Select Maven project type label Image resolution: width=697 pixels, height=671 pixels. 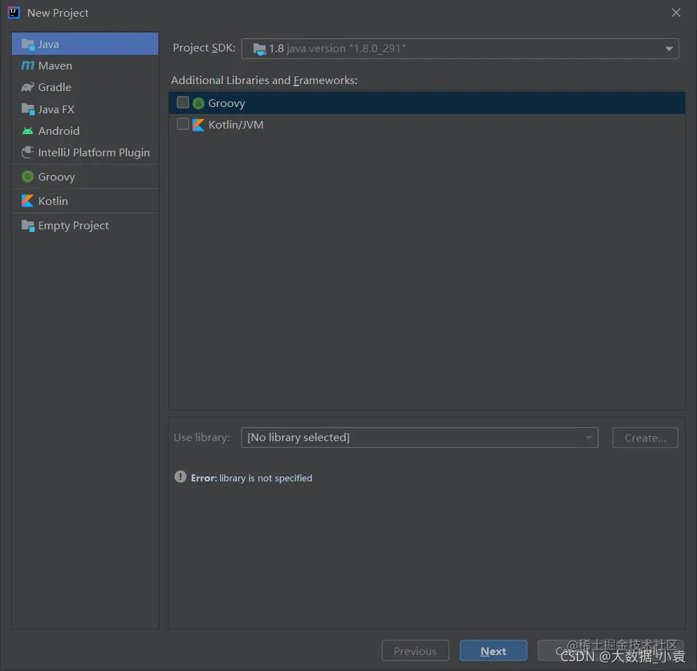(x=55, y=66)
